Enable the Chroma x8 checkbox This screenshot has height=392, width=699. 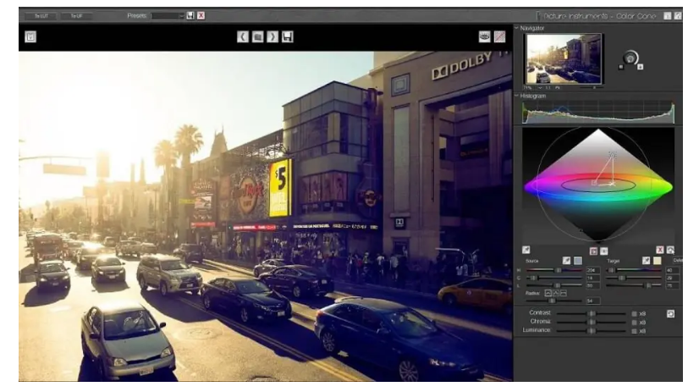click(x=635, y=323)
